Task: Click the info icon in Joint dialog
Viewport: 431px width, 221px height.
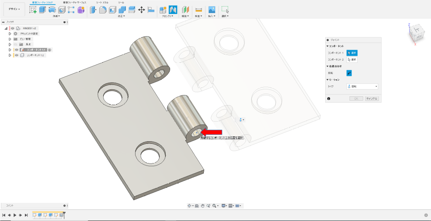Action: point(329,99)
